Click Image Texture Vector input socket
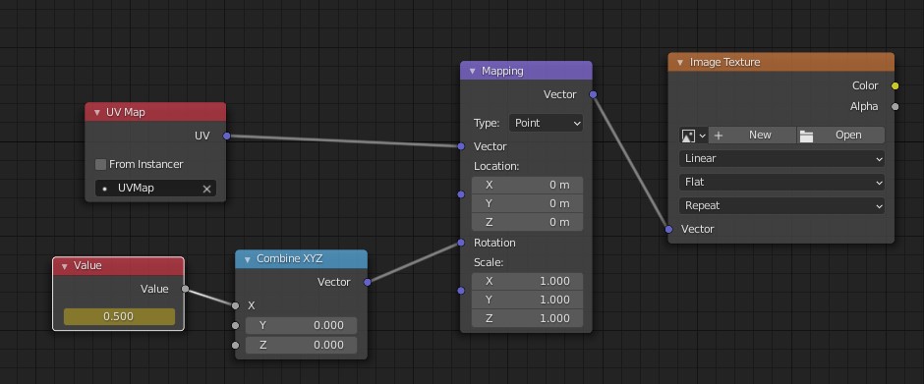Image resolution: width=924 pixels, height=384 pixels. (668, 229)
